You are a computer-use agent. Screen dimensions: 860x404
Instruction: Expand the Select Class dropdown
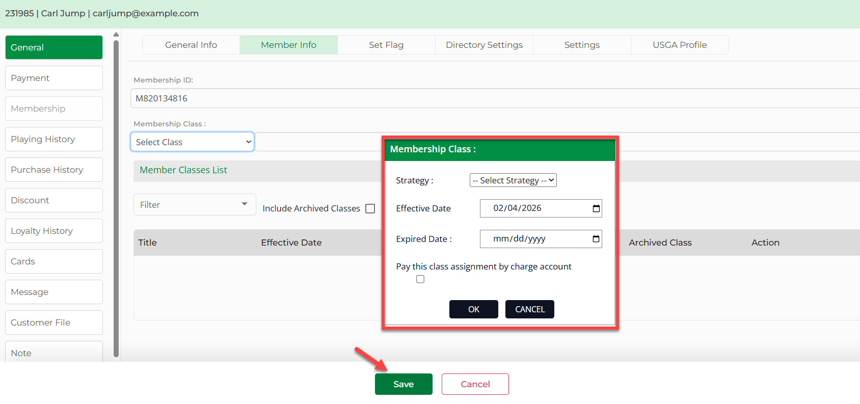[x=192, y=142]
